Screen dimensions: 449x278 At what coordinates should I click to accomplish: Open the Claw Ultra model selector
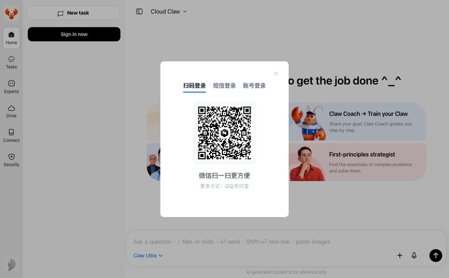[148, 256]
